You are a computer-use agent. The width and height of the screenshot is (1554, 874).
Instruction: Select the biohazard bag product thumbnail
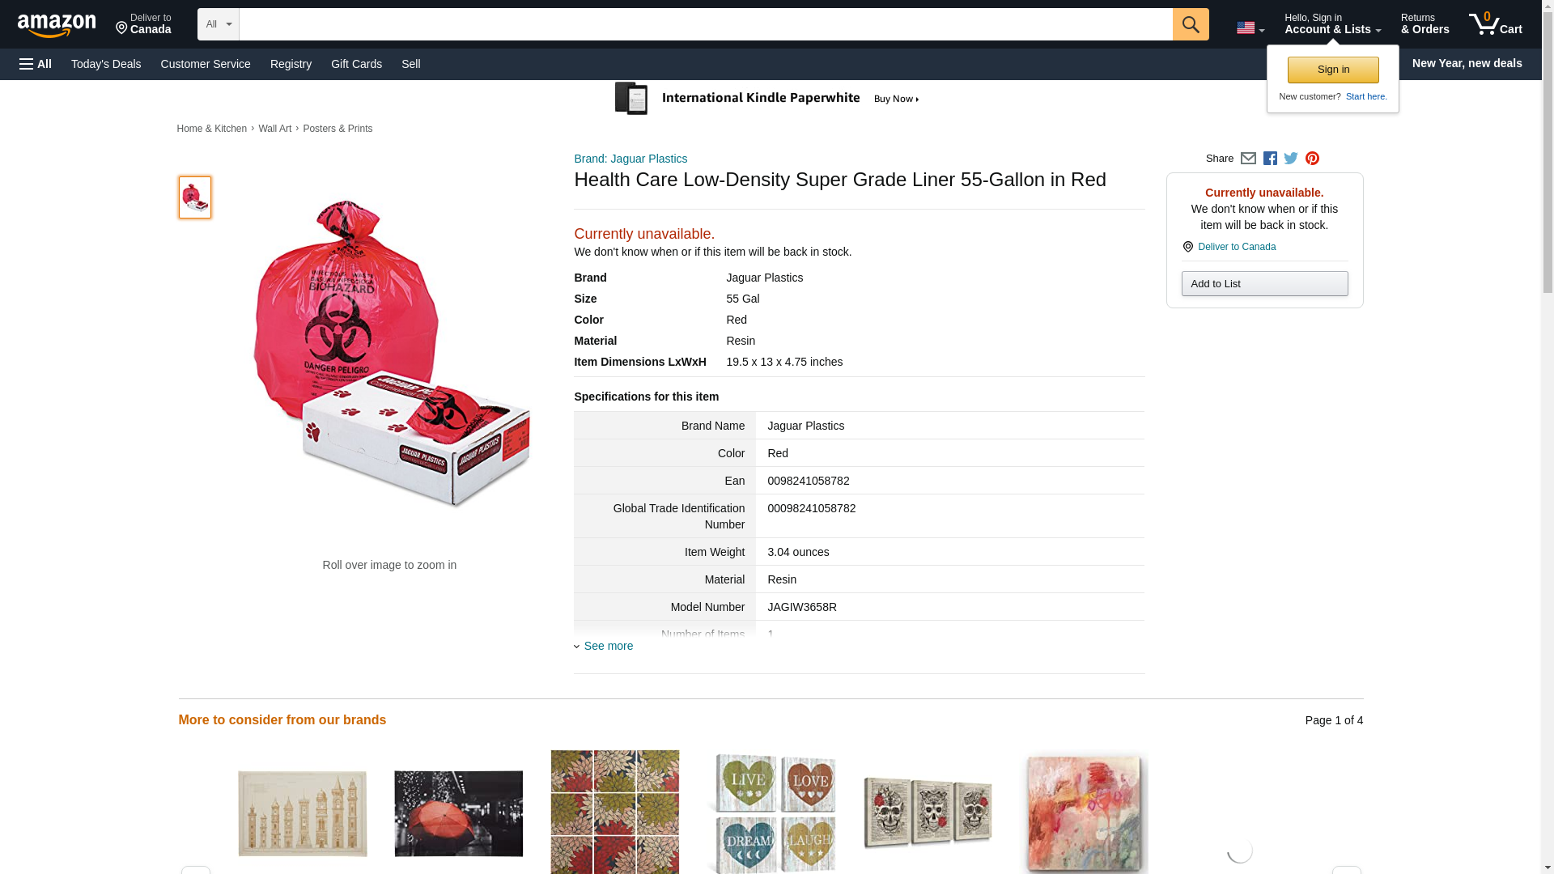point(195,197)
